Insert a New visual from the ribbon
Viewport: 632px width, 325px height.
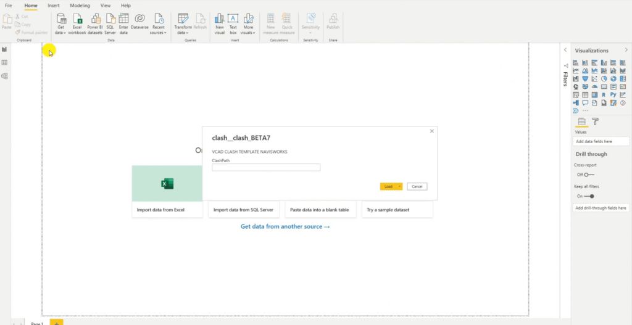220,24
